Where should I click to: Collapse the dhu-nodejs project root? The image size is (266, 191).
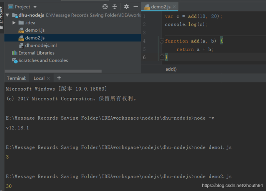point(8,15)
